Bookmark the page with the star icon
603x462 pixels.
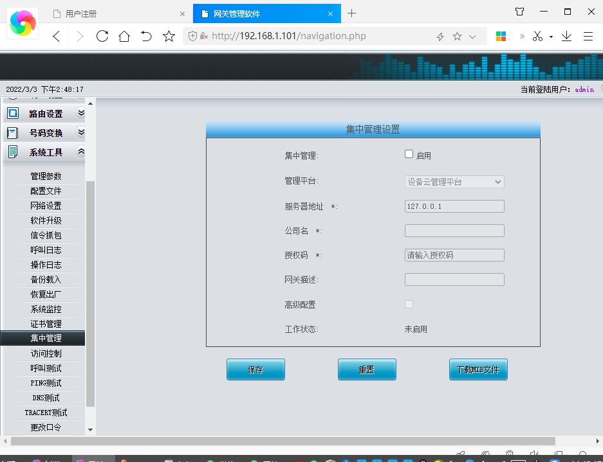click(x=169, y=37)
